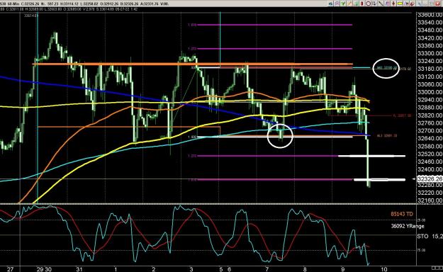Select the thick orange horizontal resistance line
Viewport: 443px width, 272px height.
[x=192, y=64]
